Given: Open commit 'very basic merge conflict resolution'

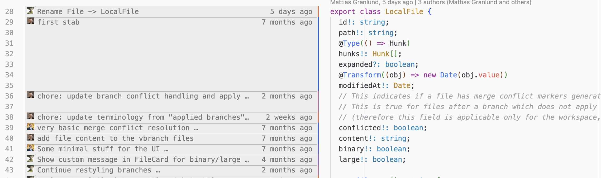Looking at the screenshot, I should point(118,128).
